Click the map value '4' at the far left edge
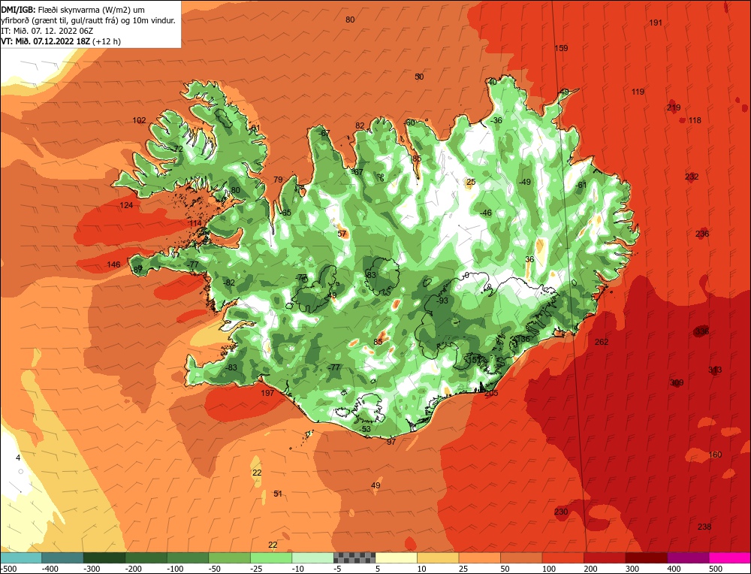The width and height of the screenshot is (751, 574). point(18,458)
